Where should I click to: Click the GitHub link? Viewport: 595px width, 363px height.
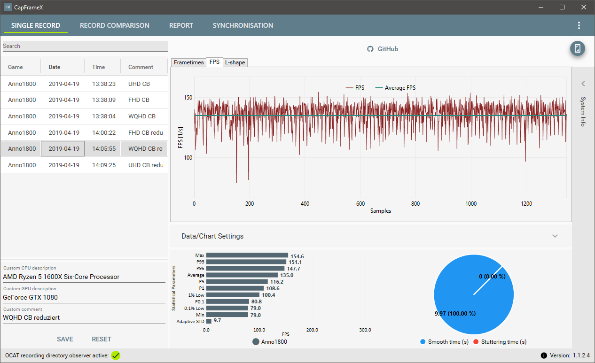click(388, 49)
